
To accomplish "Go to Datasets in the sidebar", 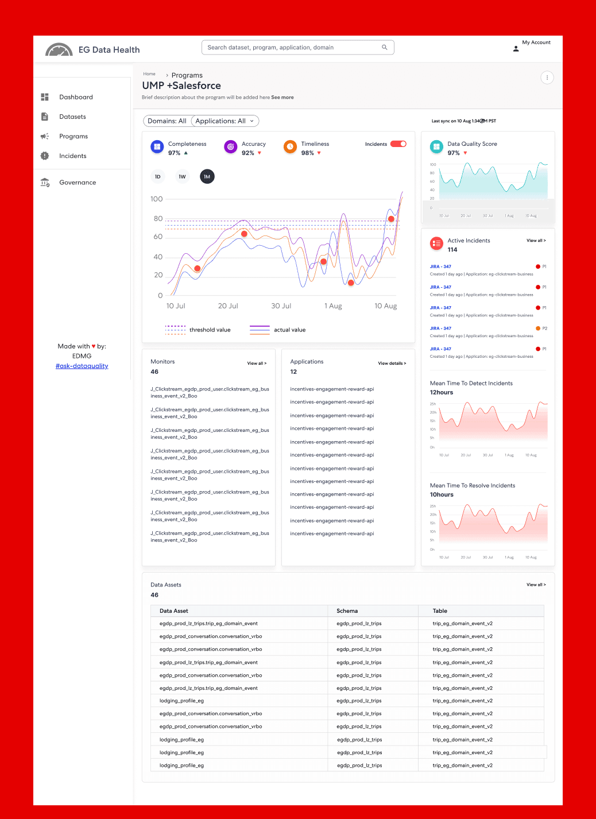I will coord(72,117).
